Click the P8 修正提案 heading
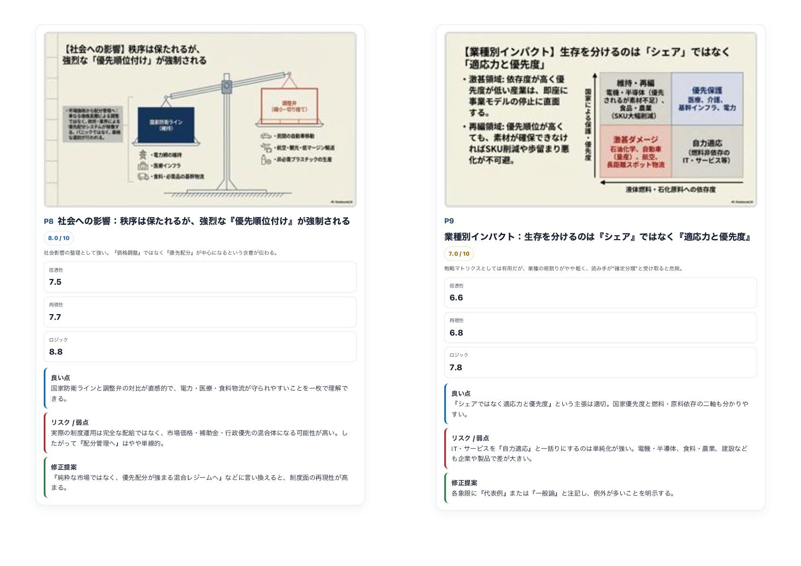This screenshot has height=566, width=801. 64,467
